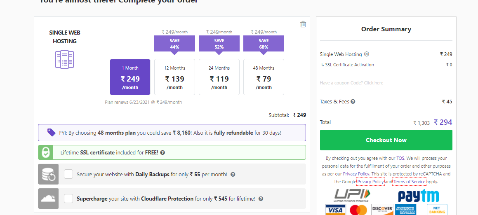The height and width of the screenshot is (215, 478).
Task: Click the Single Web Hosting server icon
Action: point(64,59)
